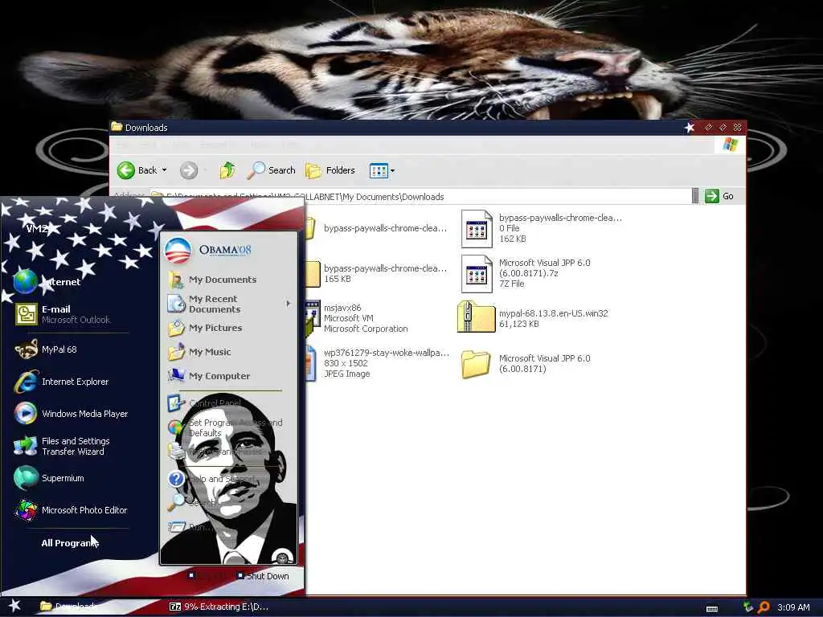Click the grey Forward arrow button
This screenshot has width=823, height=617.
189,170
